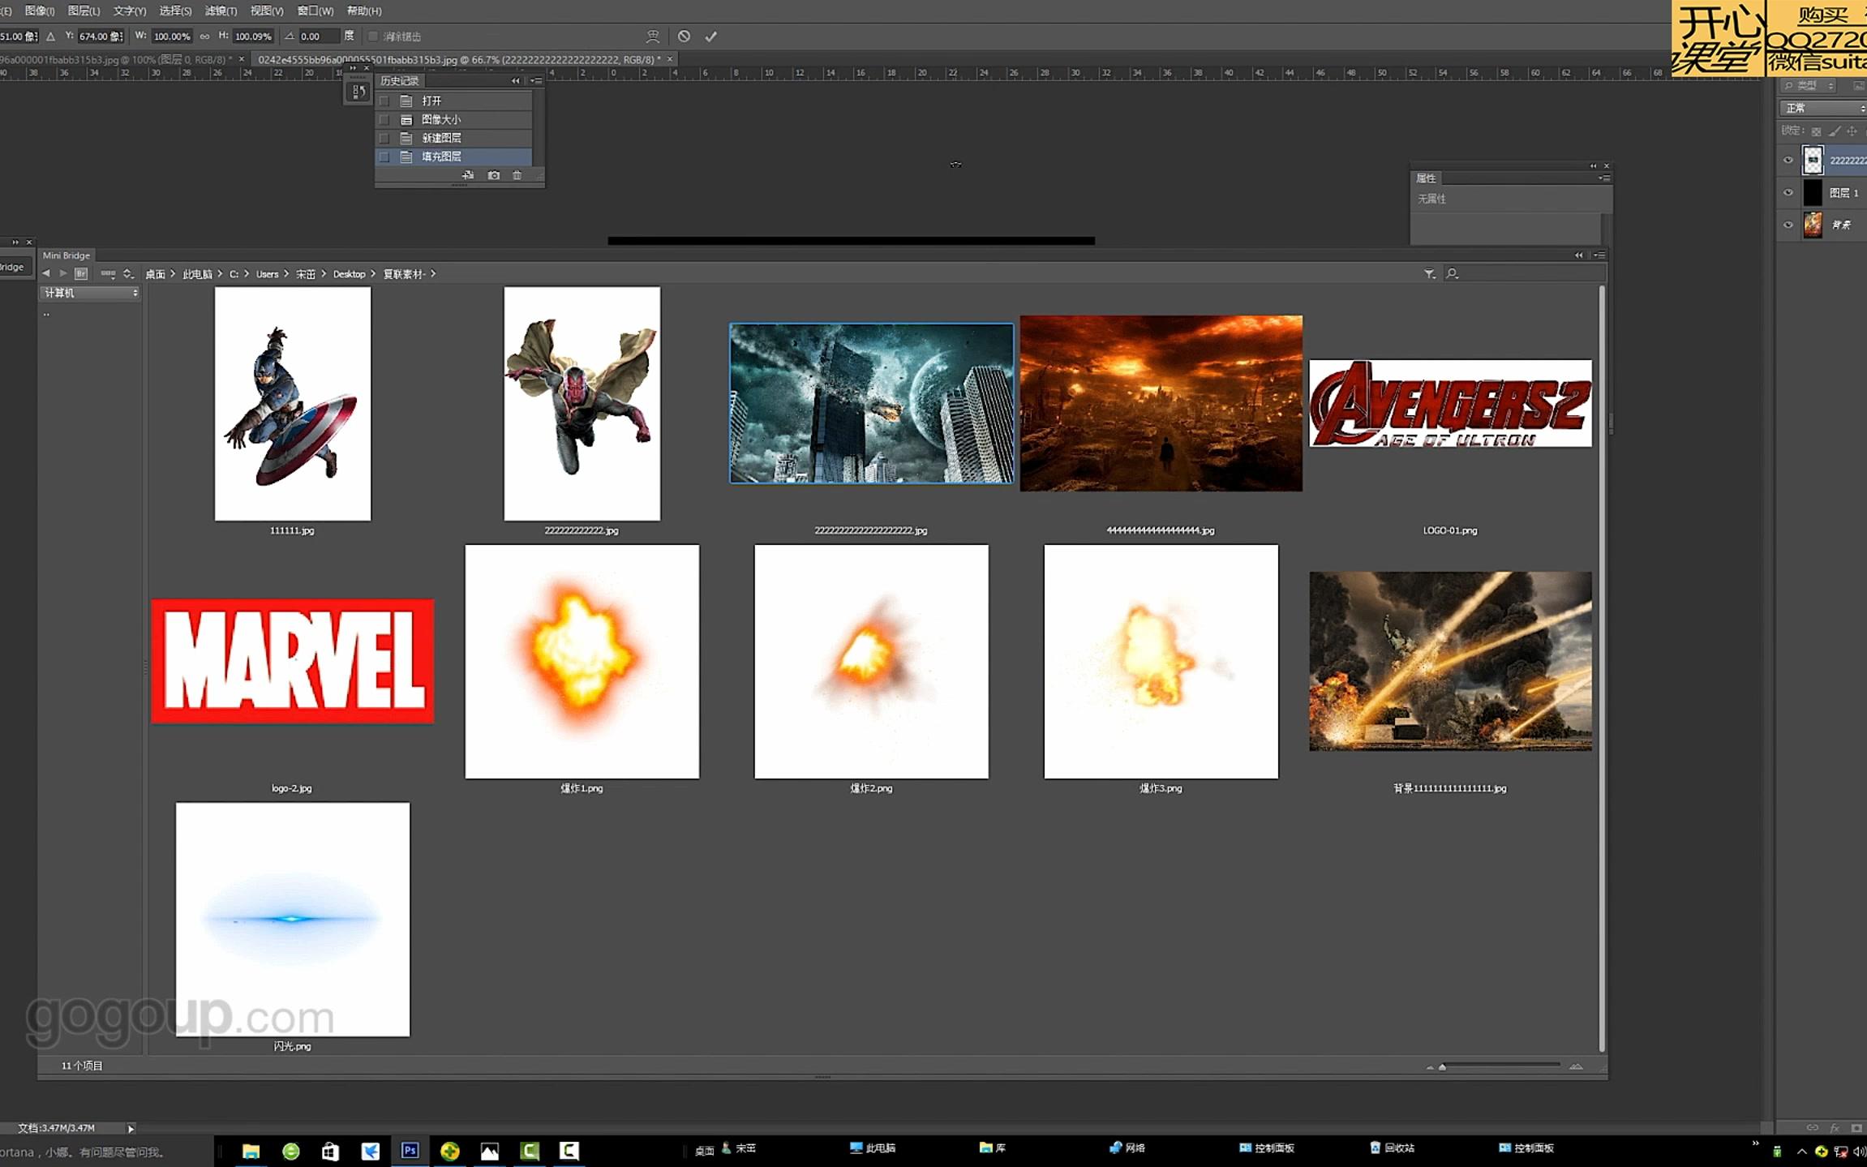Commit the transform with the checkmark icon
The height and width of the screenshot is (1167, 1867).
pyautogui.click(x=710, y=36)
